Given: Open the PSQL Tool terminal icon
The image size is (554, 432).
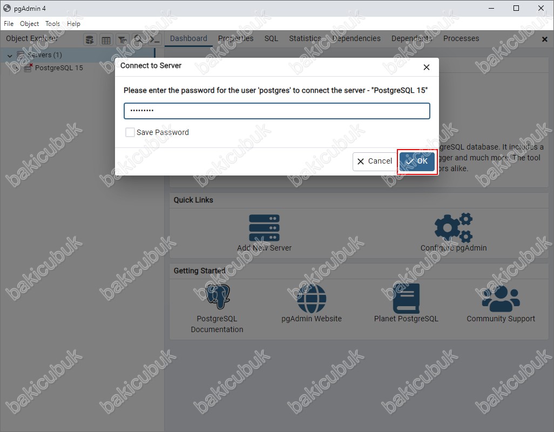Looking at the screenshot, I should [x=154, y=40].
